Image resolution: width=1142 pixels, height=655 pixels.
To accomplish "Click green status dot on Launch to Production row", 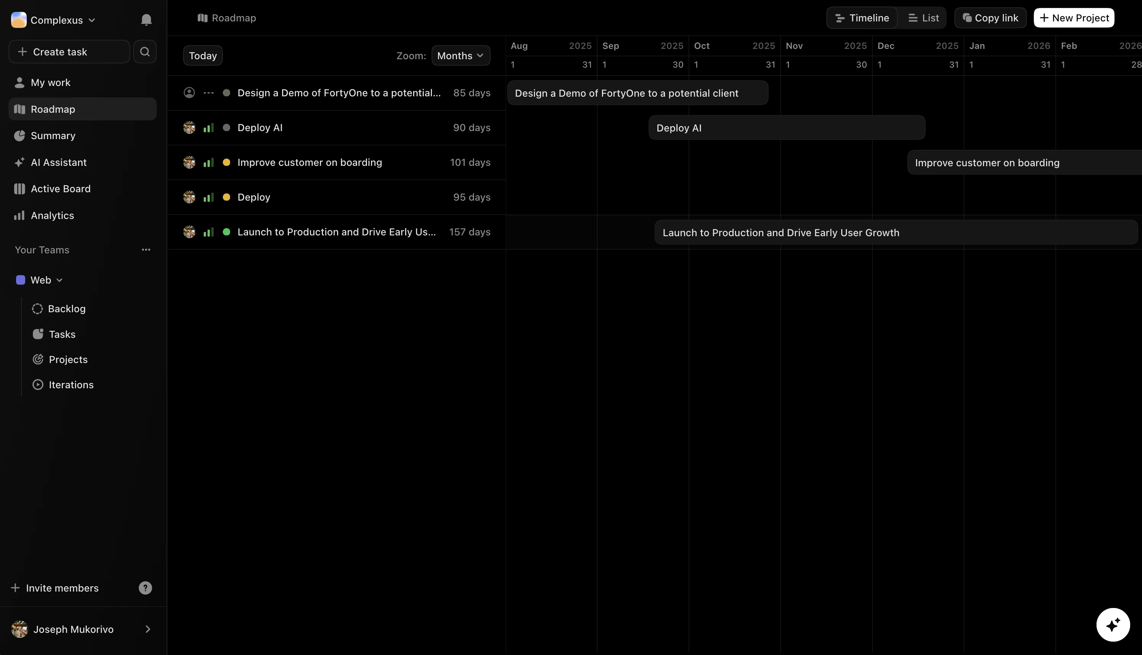I will click(227, 232).
